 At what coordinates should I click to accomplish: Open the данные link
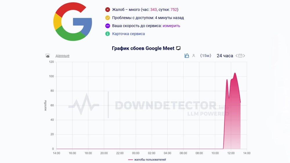pos(63,56)
